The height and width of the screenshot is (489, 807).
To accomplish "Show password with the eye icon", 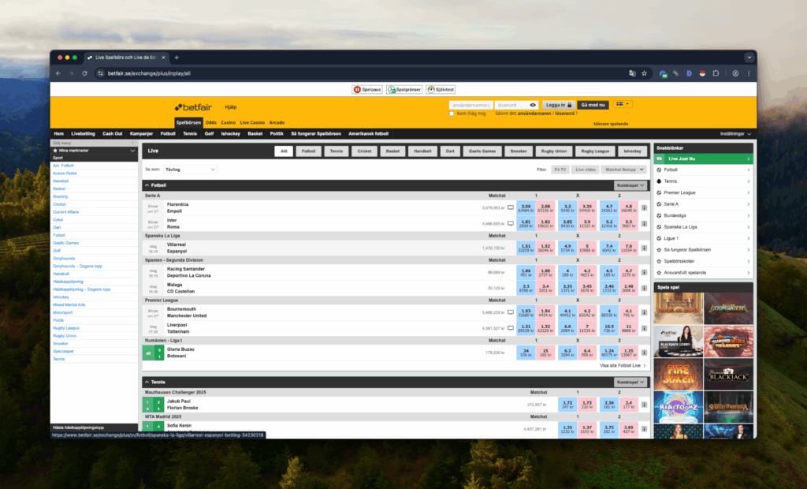I will (533, 105).
